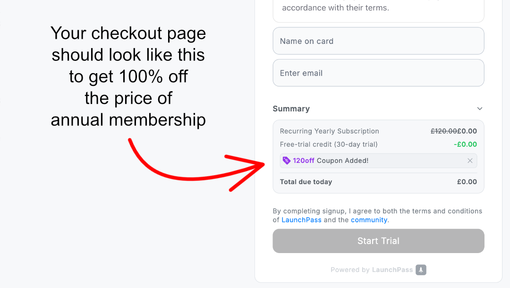Collapse the Summary section chevron
The height and width of the screenshot is (288, 510).
[x=480, y=109]
